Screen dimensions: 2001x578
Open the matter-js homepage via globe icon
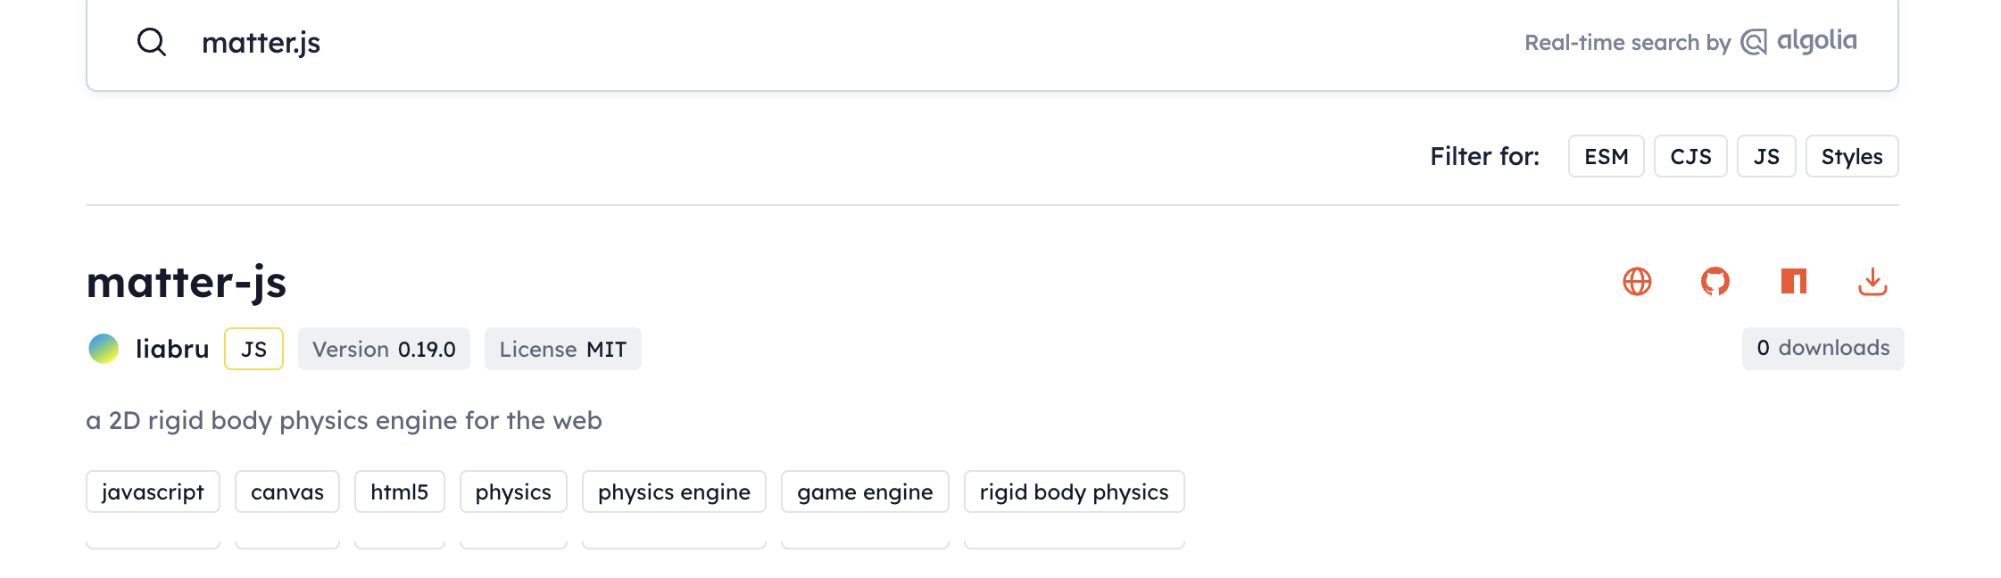click(1636, 282)
